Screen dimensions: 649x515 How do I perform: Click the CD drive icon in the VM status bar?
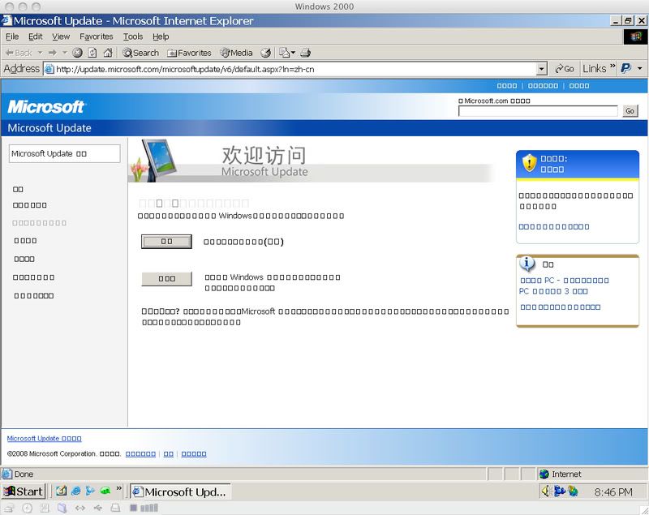click(x=28, y=508)
